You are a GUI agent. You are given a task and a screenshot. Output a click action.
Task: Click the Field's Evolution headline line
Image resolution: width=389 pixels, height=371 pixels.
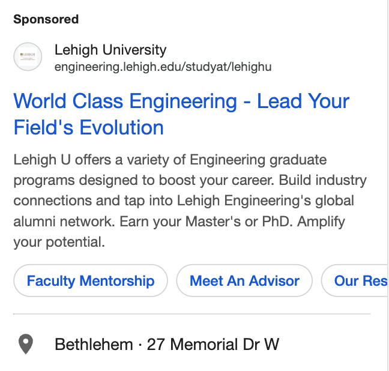pos(89,128)
